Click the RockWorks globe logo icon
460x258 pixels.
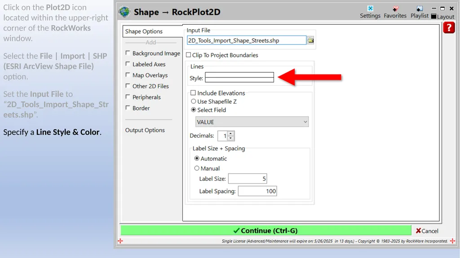pos(124,12)
